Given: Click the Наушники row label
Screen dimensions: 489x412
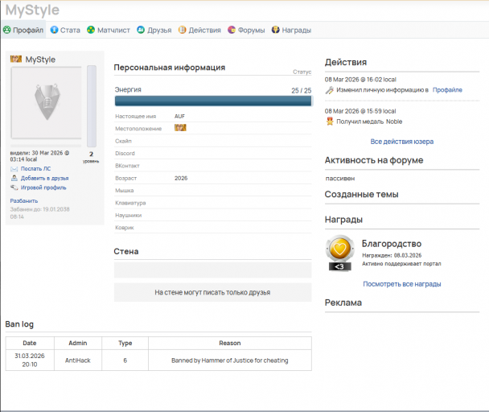Looking at the screenshot, I should pyautogui.click(x=128, y=216).
